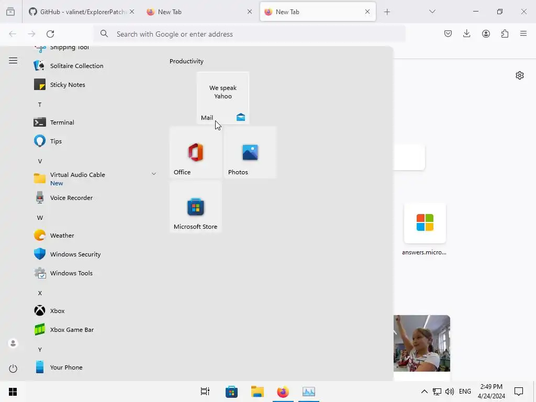Reload the current page
This screenshot has height=402, width=536.
pos(50,34)
